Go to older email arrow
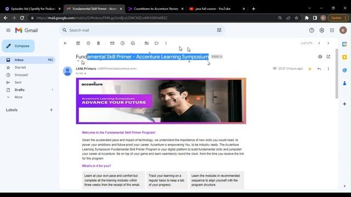 [x=328, y=43]
